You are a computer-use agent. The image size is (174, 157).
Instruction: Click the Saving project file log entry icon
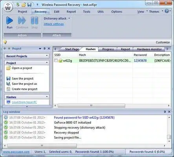5,137
